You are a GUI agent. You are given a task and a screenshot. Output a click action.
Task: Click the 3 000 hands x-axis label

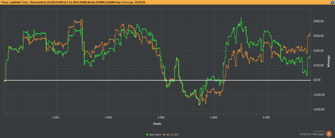tap(161, 118)
